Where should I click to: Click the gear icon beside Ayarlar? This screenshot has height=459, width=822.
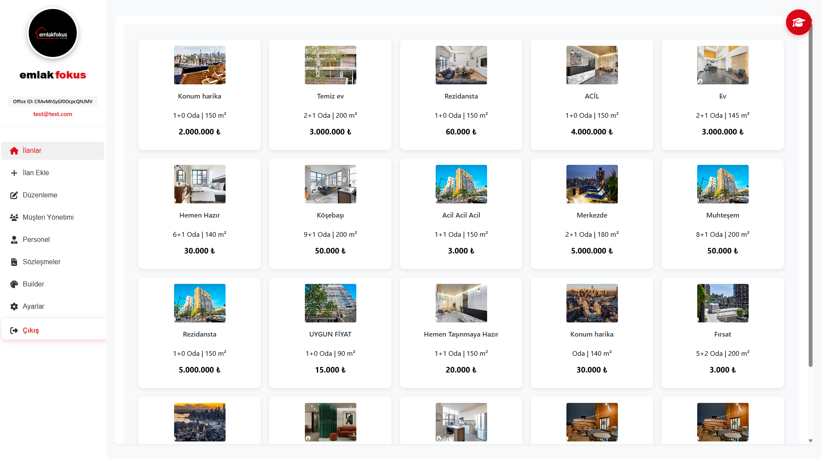[x=14, y=307]
